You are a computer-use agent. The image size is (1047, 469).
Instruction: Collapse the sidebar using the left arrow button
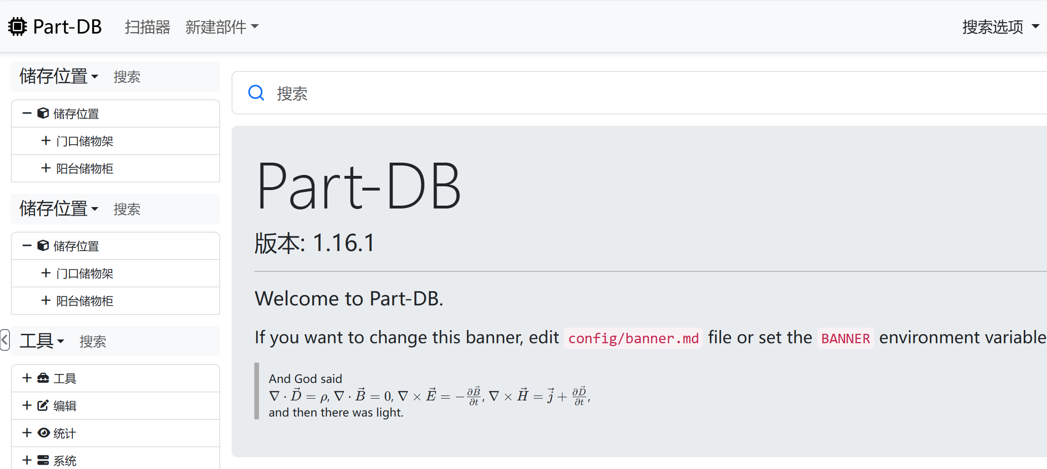pos(5,340)
